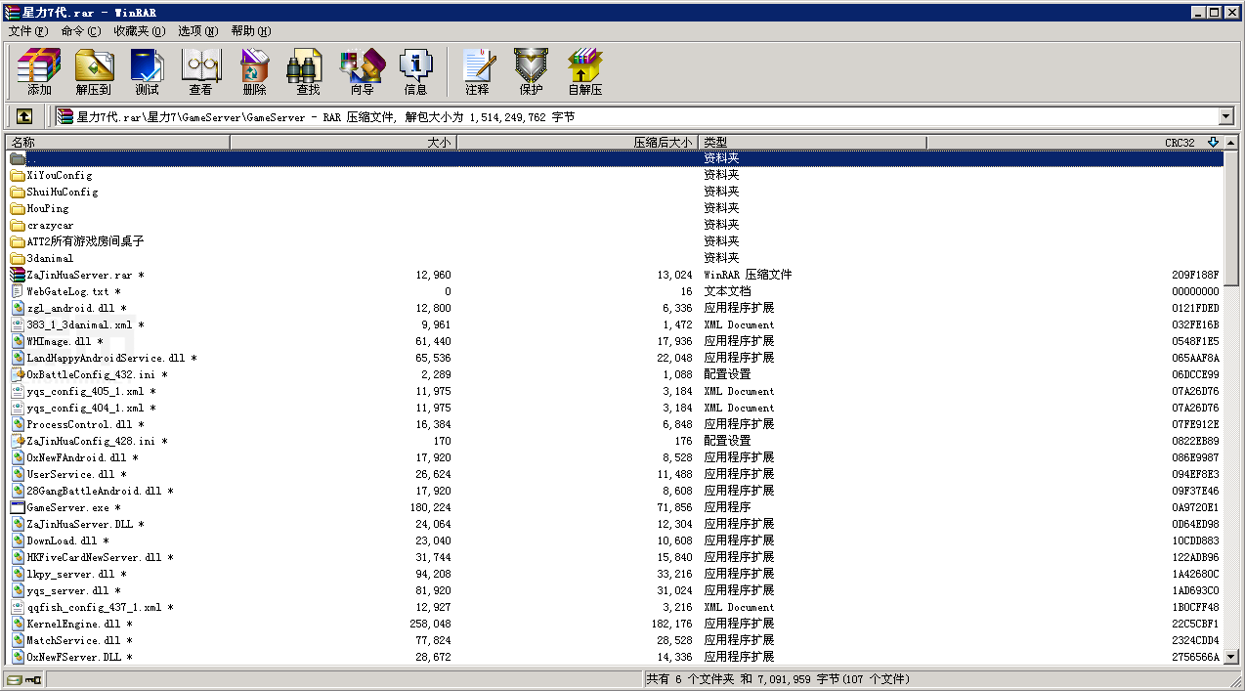Select yqs_config_404_1.xml file
The width and height of the screenshot is (1245, 691).
click(x=91, y=408)
